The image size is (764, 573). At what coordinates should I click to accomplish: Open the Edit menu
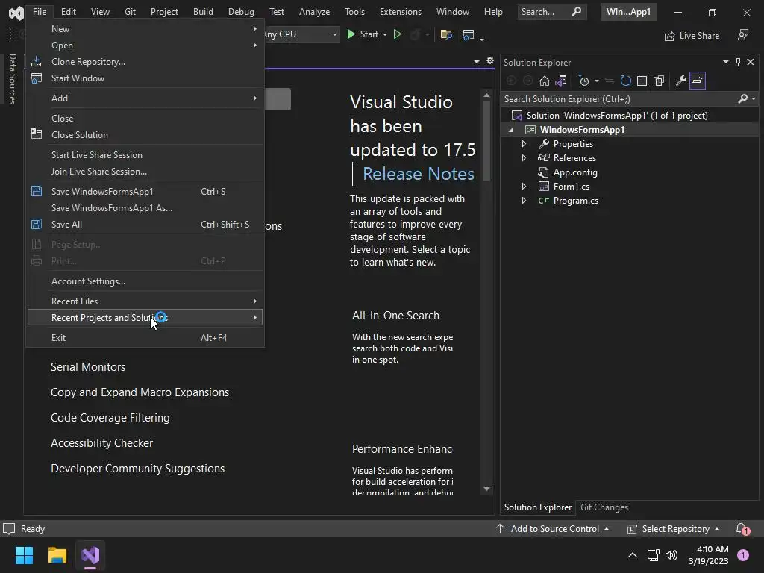68,12
